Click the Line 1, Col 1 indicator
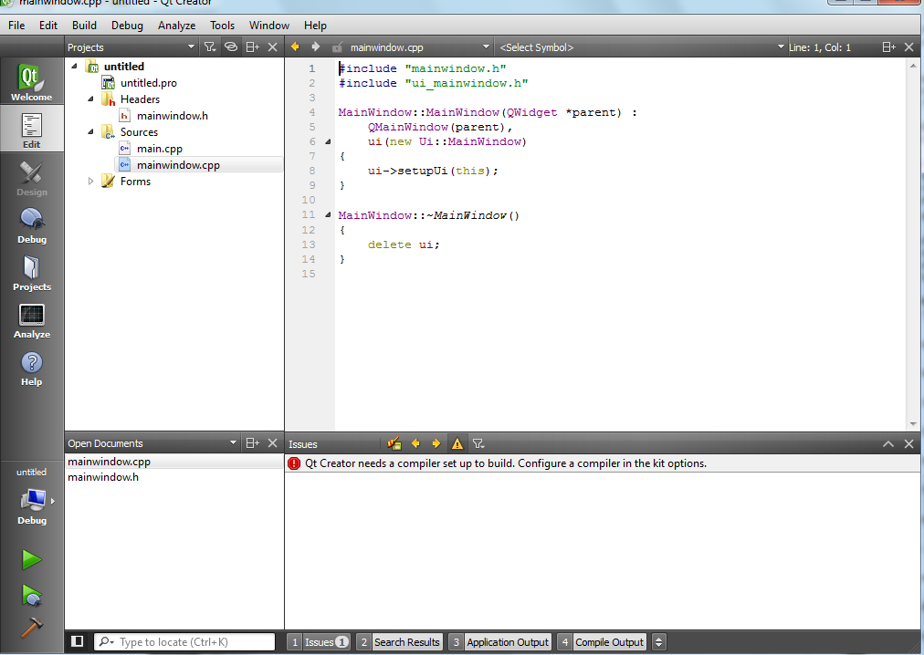The image size is (924, 655). 819,47
